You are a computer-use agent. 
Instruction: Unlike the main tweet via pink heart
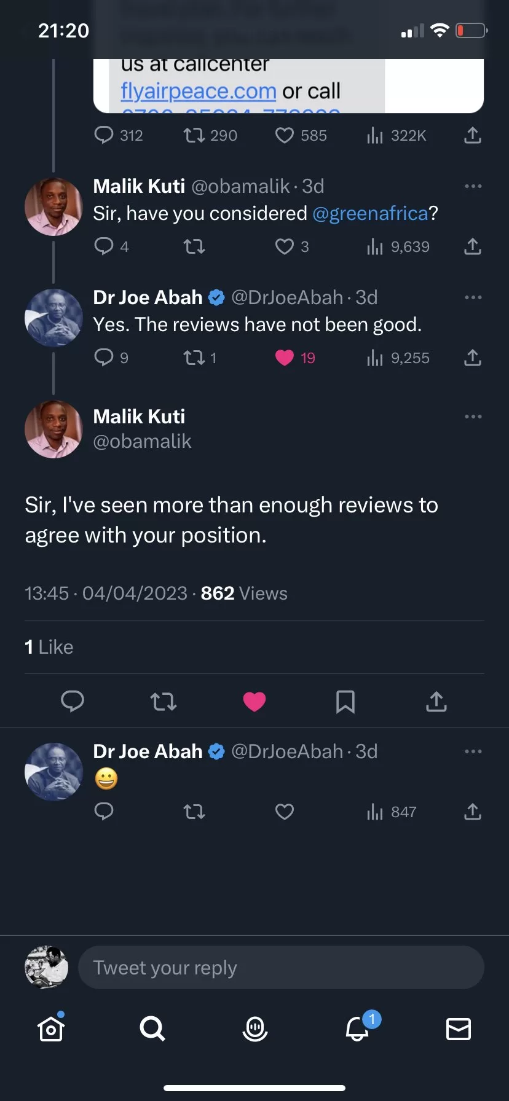pos(254,701)
